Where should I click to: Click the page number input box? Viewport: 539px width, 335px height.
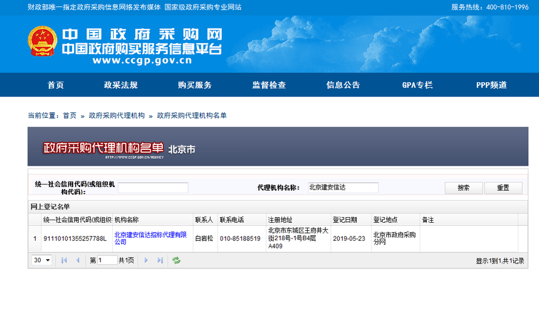tap(107, 260)
